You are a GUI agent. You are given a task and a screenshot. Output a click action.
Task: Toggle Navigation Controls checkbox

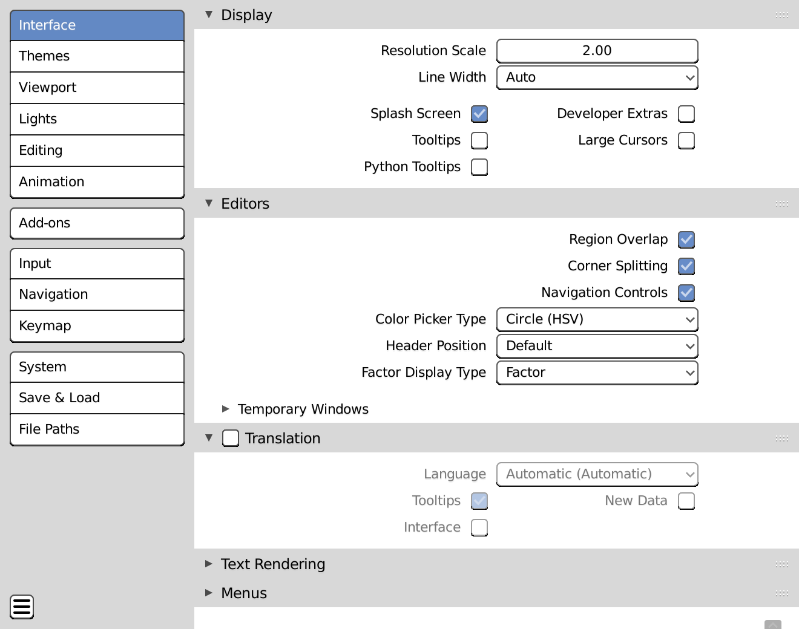click(686, 293)
